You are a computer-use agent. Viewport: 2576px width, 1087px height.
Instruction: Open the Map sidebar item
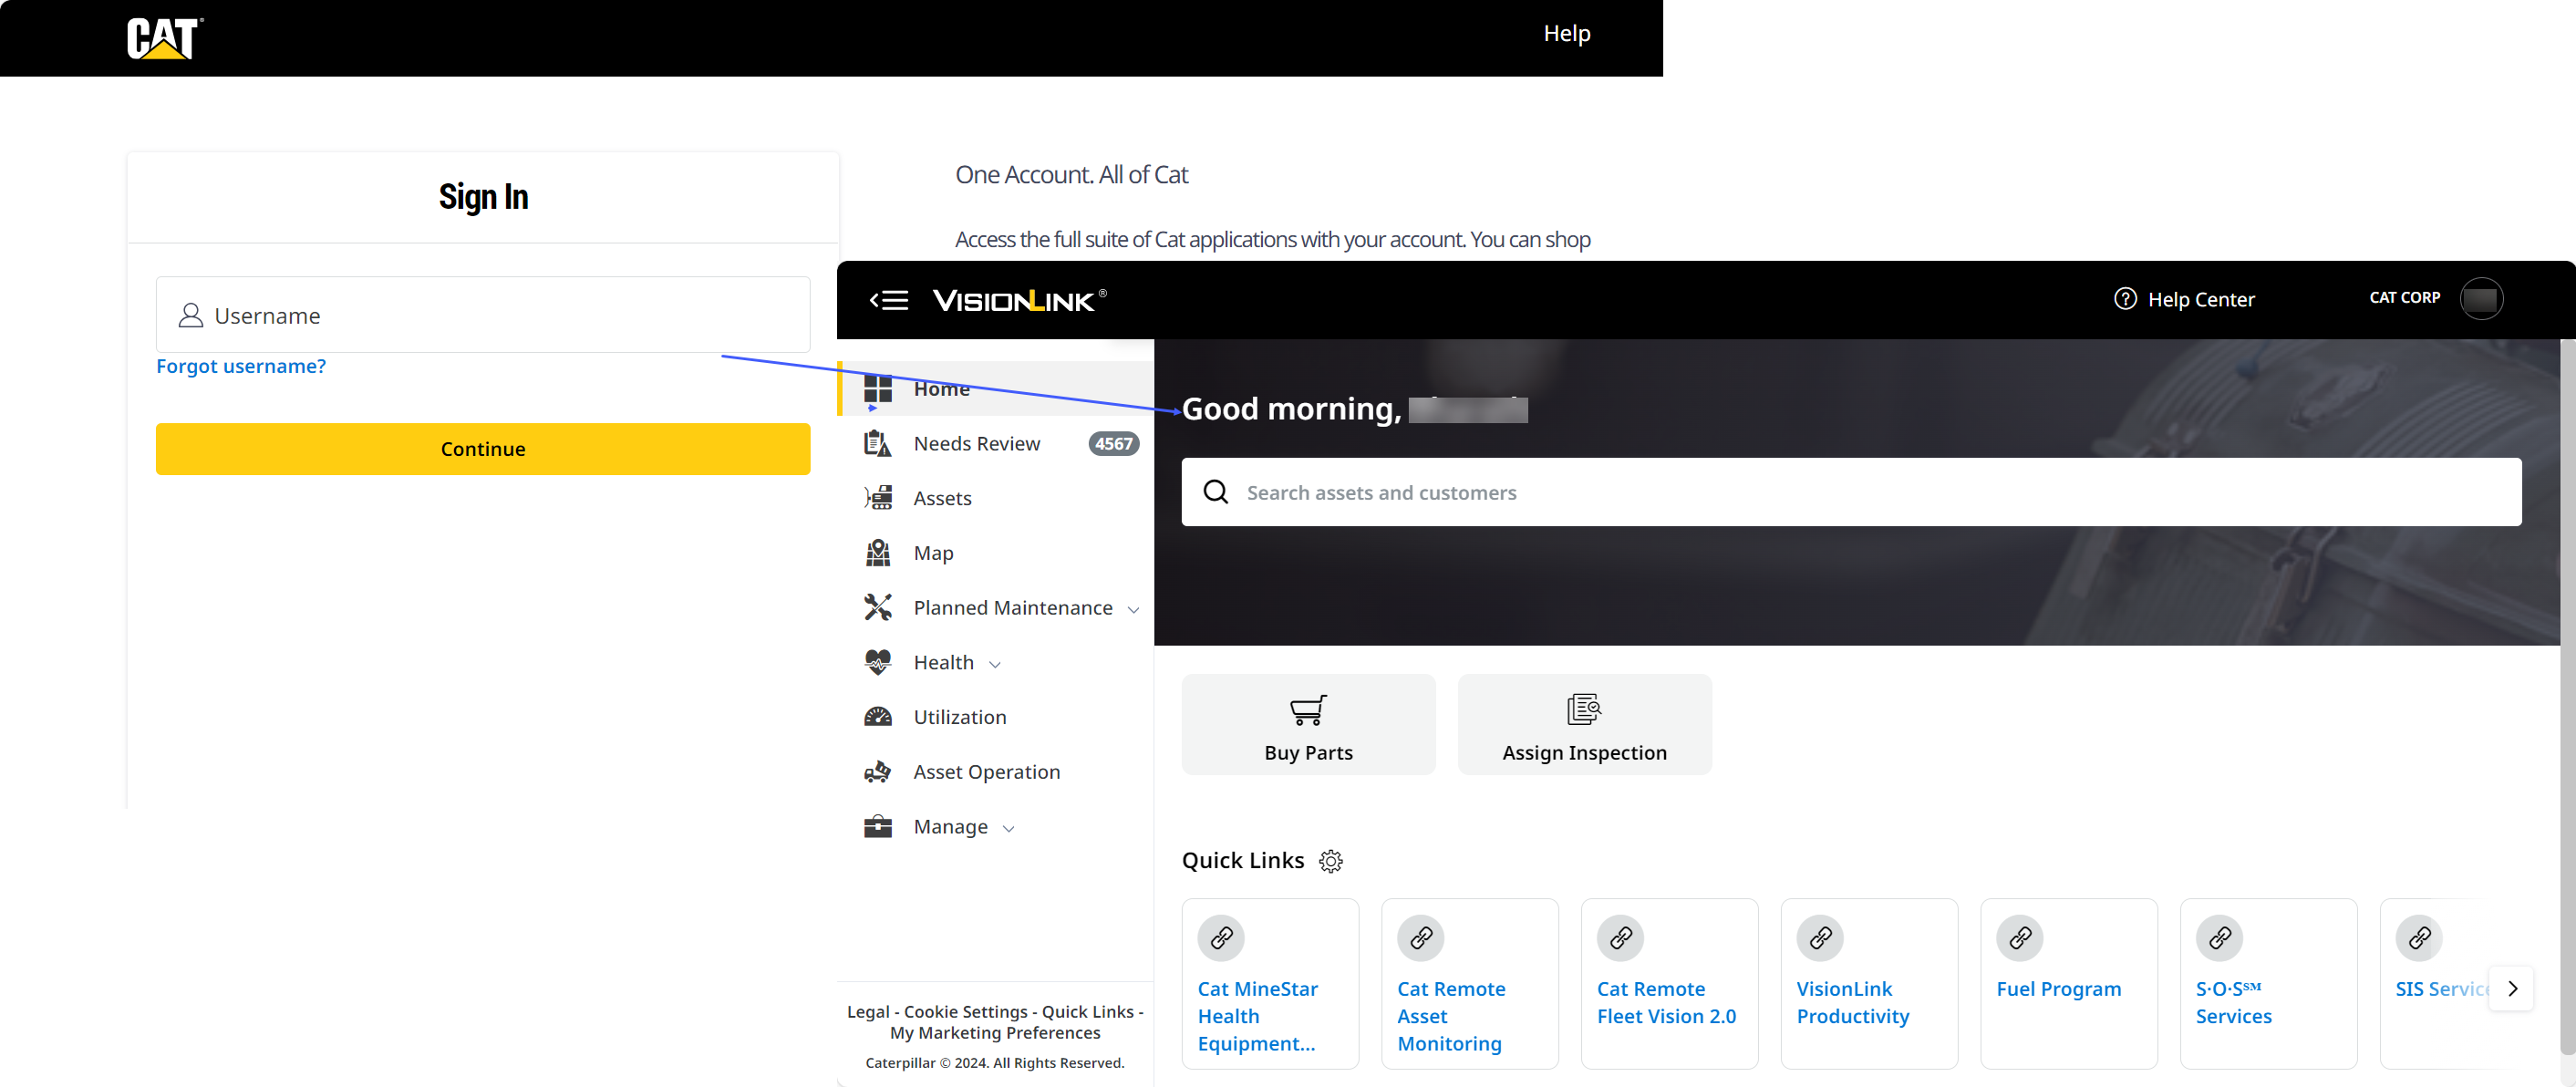point(932,553)
